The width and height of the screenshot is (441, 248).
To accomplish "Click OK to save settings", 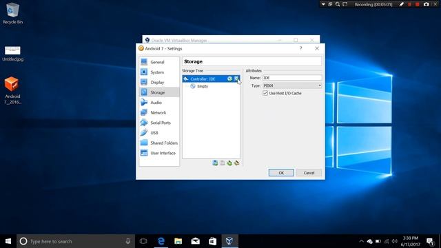I will click(x=281, y=173).
